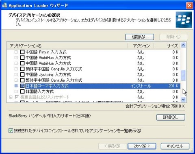Uncheck the 日本語ローマ字入力方式 checkbox
Screen dimensions: 195x154
coord(22,86)
